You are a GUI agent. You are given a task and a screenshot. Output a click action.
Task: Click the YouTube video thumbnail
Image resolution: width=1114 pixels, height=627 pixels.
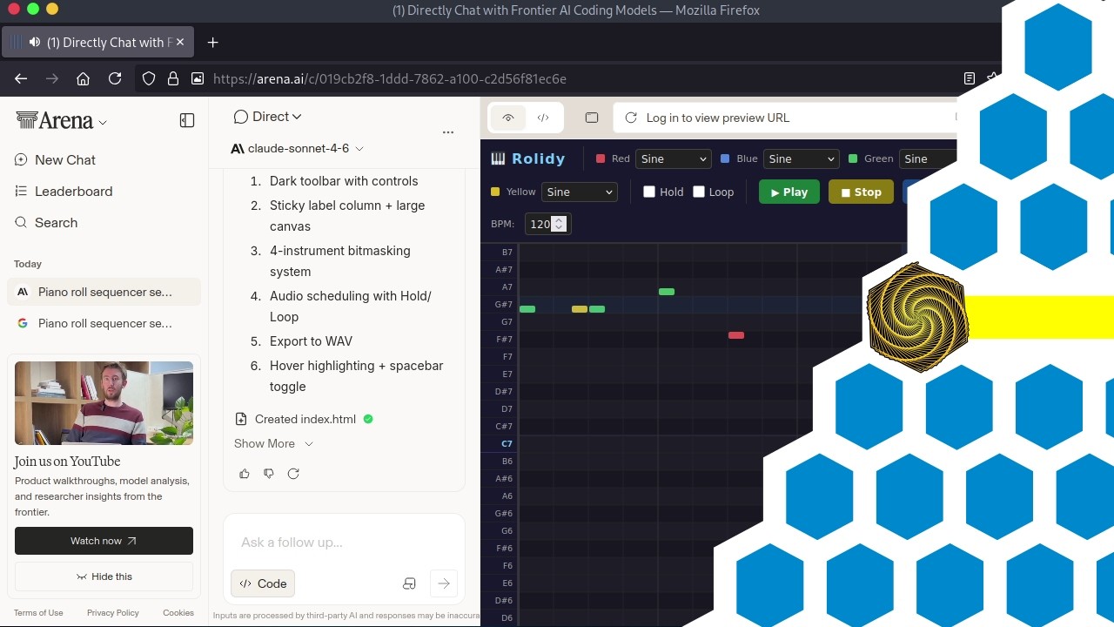104,403
